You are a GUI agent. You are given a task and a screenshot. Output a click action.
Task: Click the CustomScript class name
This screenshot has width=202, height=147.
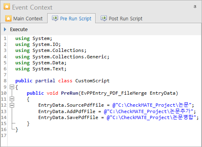point(92,81)
